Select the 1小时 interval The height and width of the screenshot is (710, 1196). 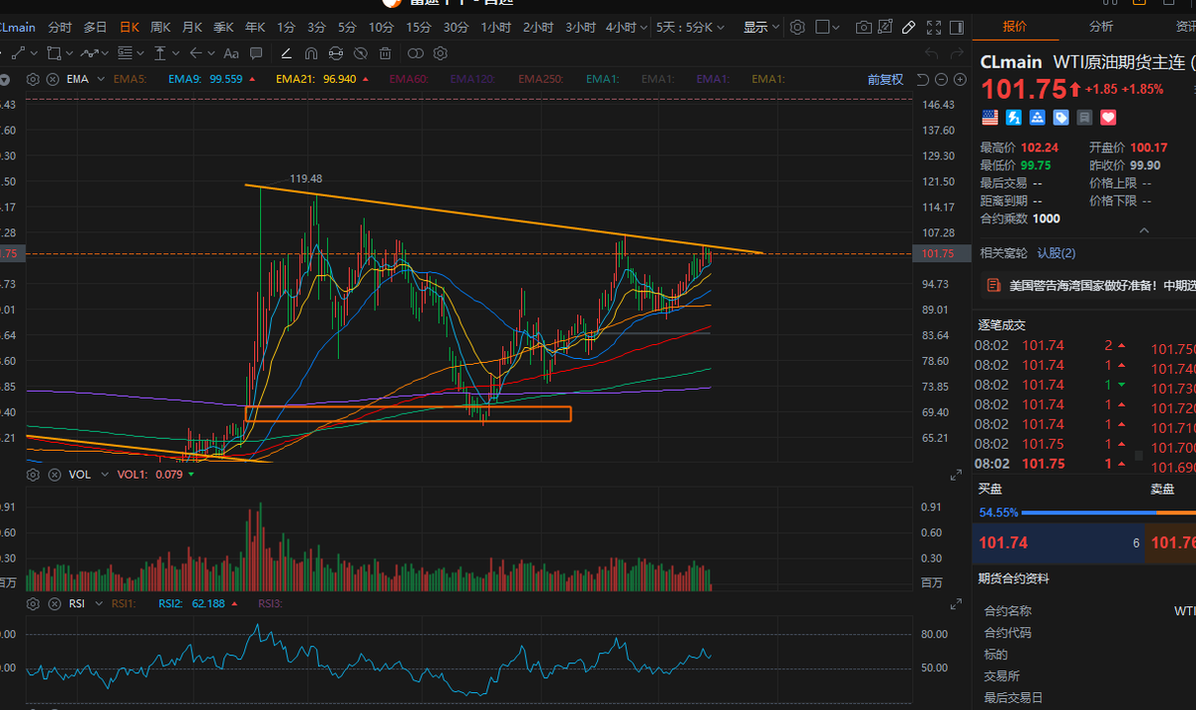(495, 27)
